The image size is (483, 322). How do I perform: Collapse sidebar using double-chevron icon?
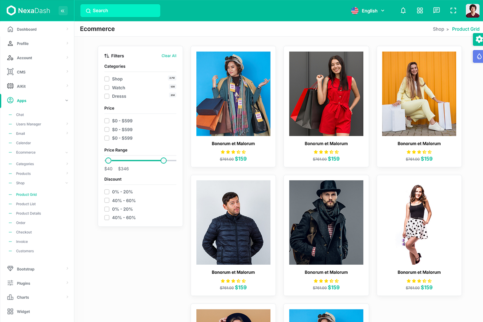[63, 11]
